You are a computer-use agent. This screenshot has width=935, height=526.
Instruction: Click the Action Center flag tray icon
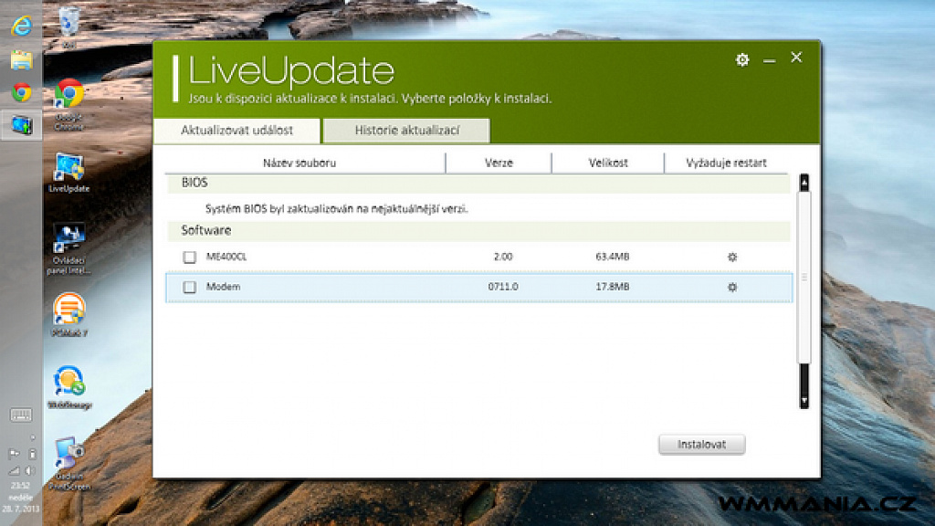click(14, 454)
